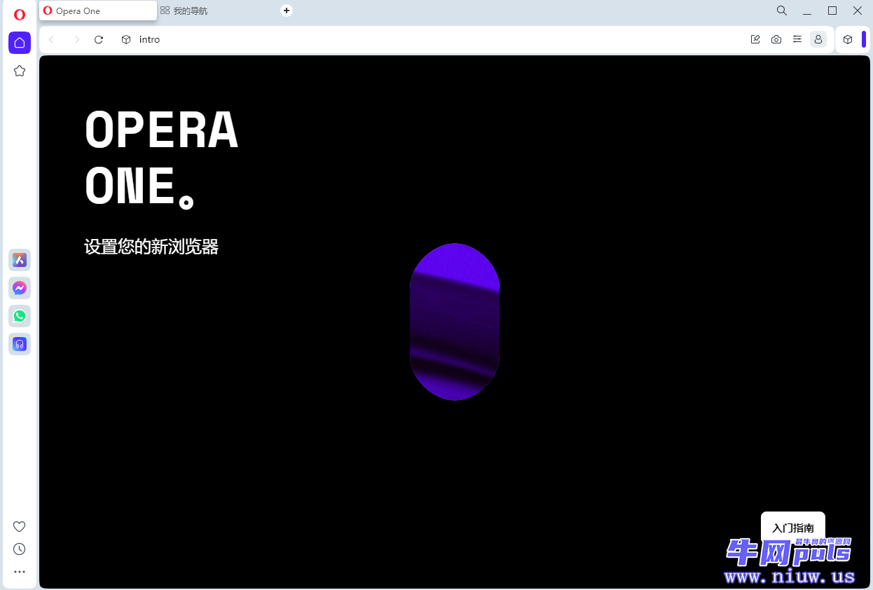873x590 pixels.
Task: Open Easy Setup sliders icon
Action: click(797, 39)
